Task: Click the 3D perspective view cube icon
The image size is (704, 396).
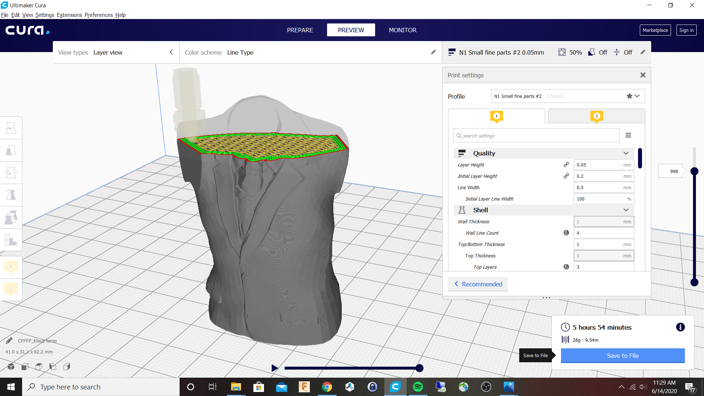Action: tap(11, 367)
